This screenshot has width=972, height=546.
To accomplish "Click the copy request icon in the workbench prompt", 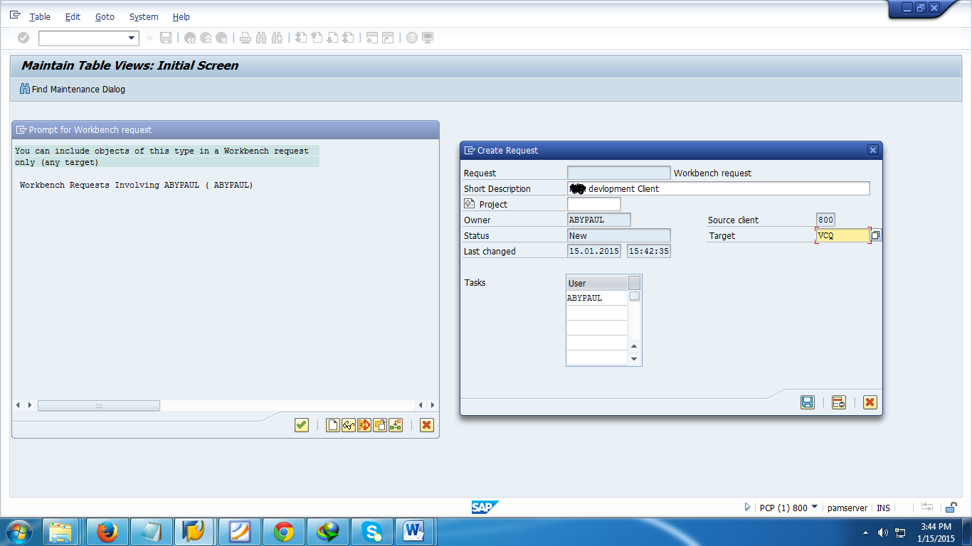I will pos(380,425).
